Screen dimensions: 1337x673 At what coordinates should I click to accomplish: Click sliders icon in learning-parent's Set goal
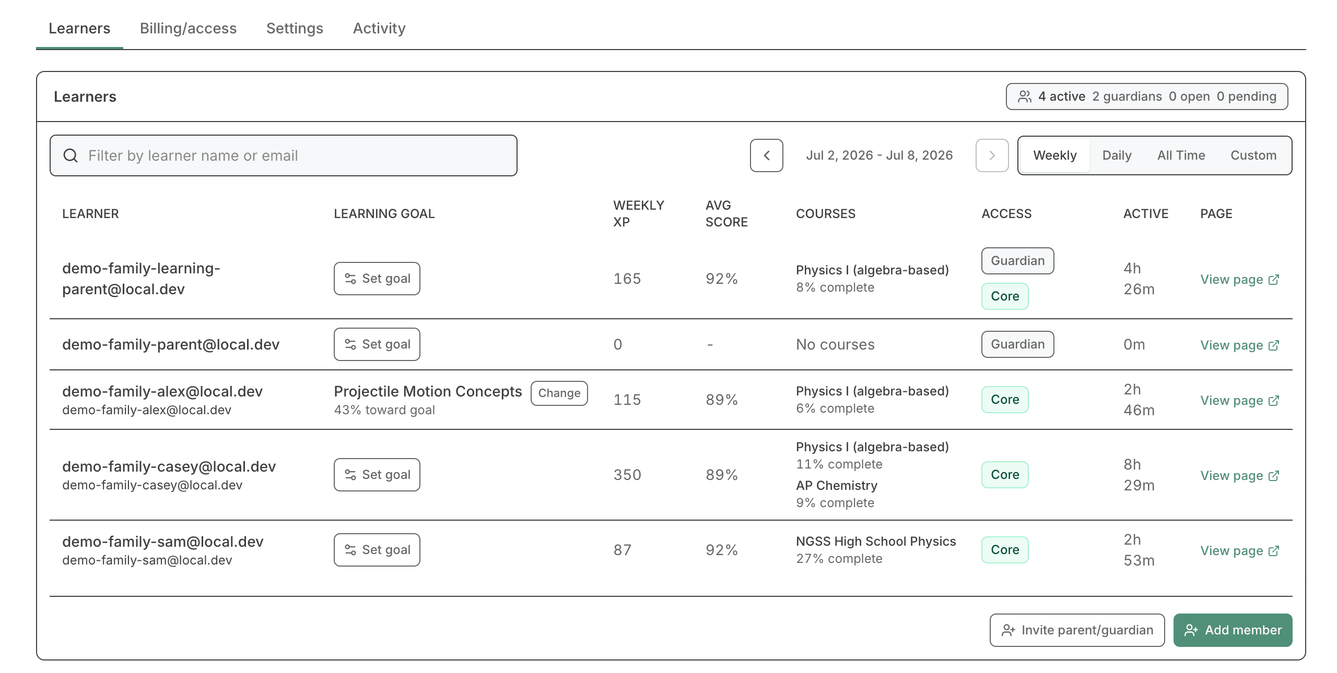click(350, 279)
